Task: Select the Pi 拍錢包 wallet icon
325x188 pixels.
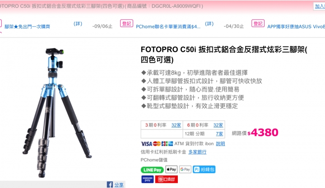Action: pos(204,170)
